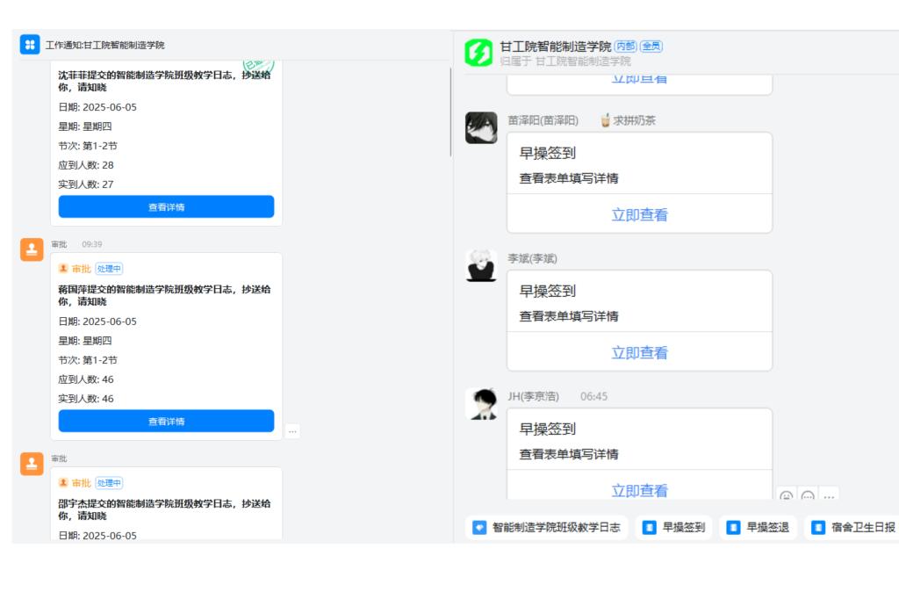Click the left panel vertical scrollbar
The height and width of the screenshot is (599, 899).
pos(451,112)
